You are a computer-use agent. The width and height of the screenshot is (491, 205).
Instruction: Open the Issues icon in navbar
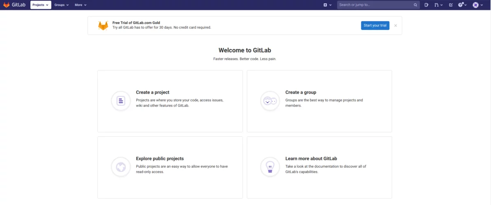[426, 5]
